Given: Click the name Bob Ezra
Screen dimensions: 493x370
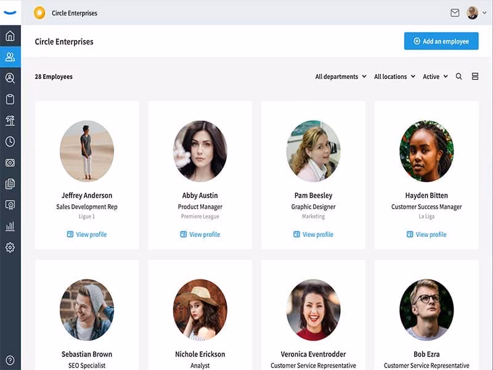Looking at the screenshot, I should (x=426, y=354).
